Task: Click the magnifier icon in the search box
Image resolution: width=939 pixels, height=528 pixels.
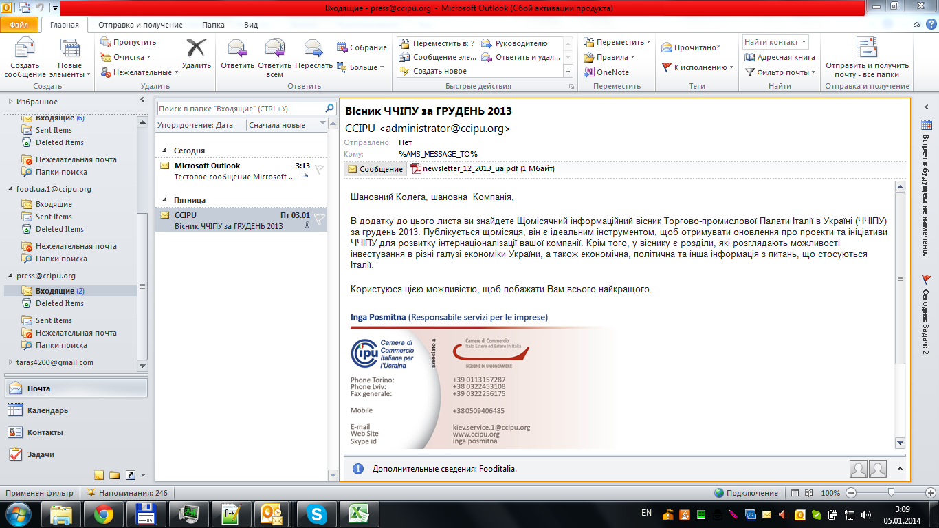Action: pos(329,109)
